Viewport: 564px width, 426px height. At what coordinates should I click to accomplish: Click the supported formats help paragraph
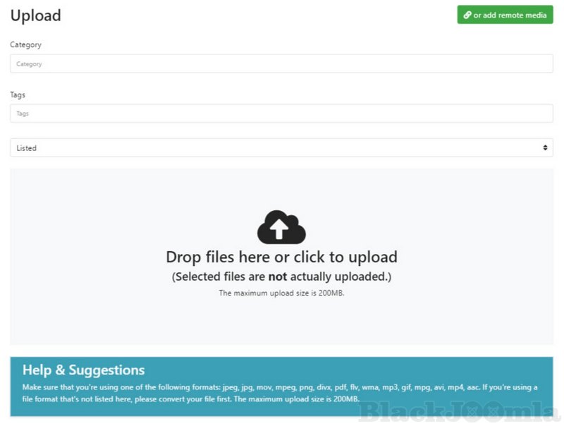pos(280,393)
